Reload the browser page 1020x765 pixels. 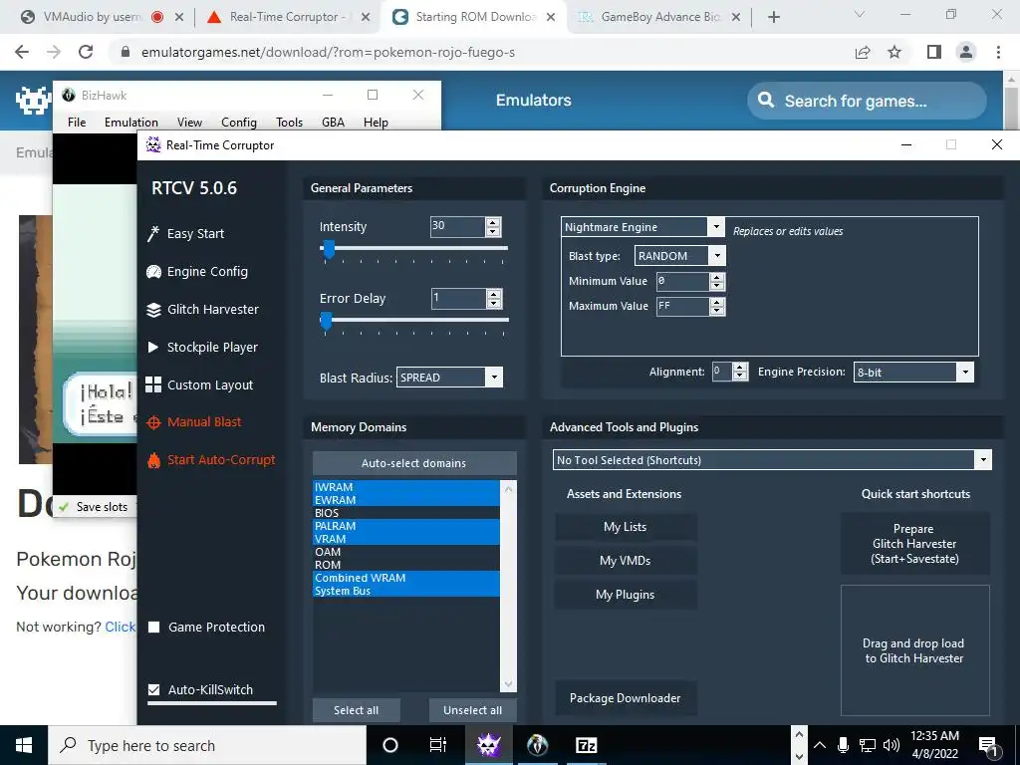[x=86, y=52]
